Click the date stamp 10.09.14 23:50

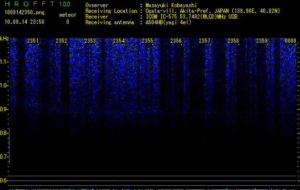click(x=24, y=22)
